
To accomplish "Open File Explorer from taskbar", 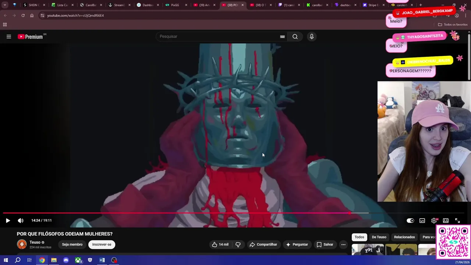I will tap(54, 260).
